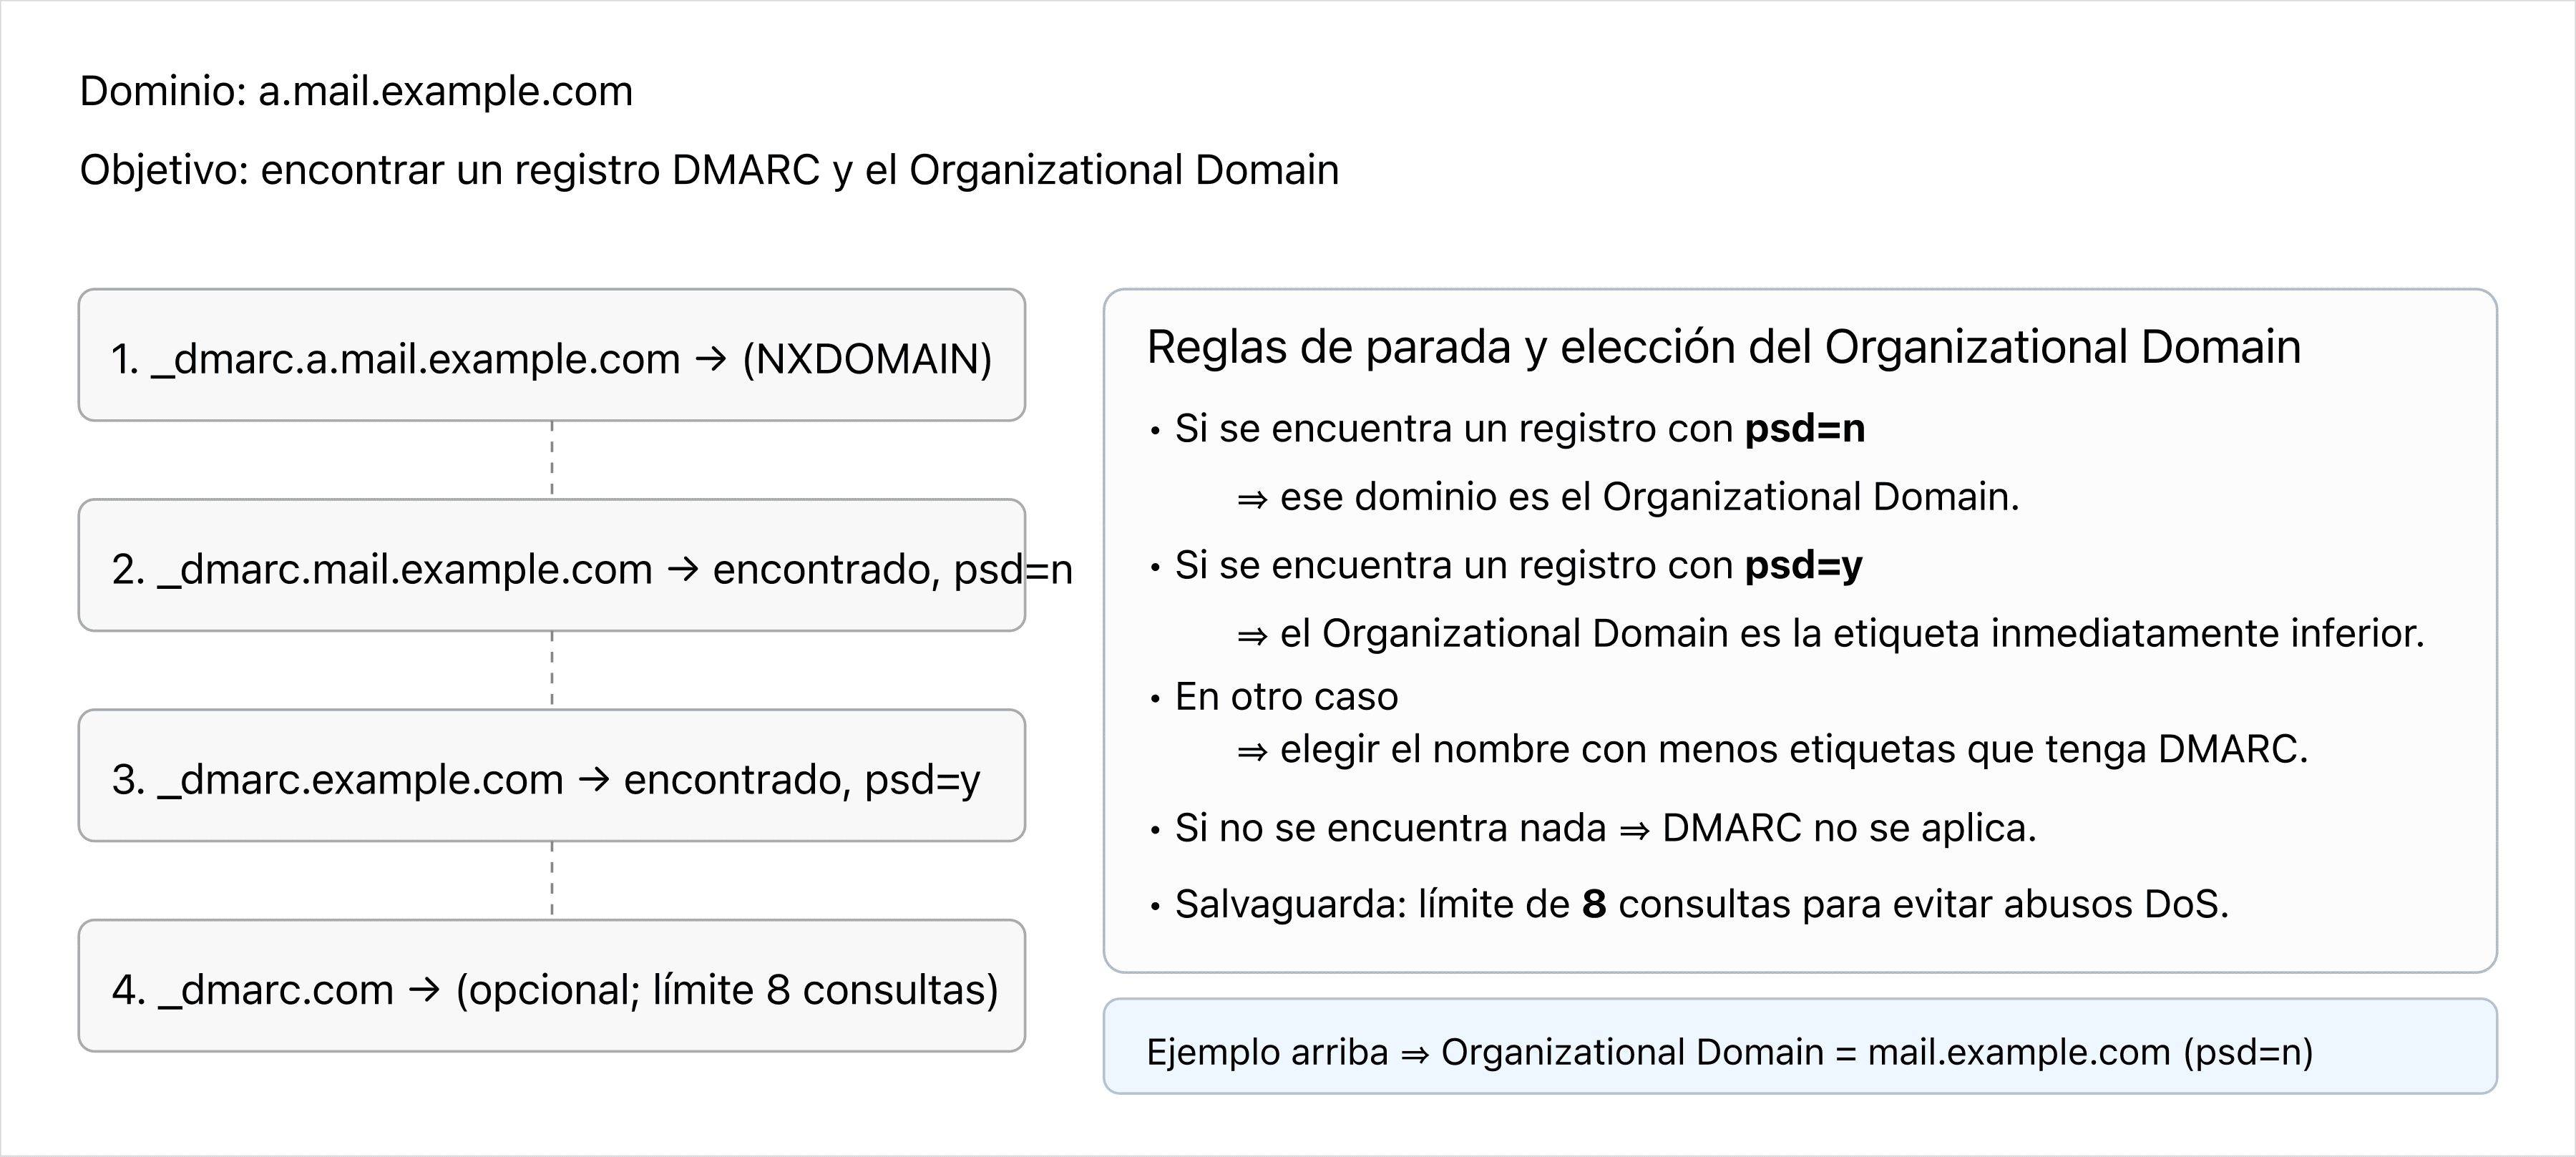This screenshot has height=1157, width=2576.
Task: Click the bold 'psd=n' text in rules
Action: click(1804, 429)
